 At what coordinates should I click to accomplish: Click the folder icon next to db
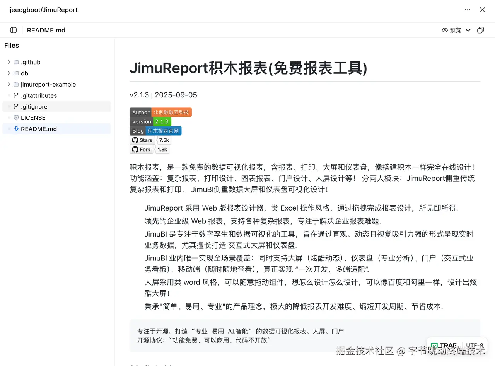click(x=16, y=73)
